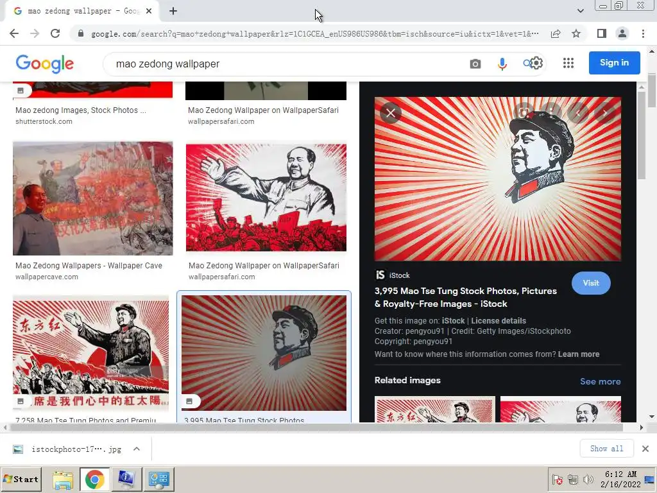Image resolution: width=657 pixels, height=493 pixels.
Task: Close the downloads bar
Action: pos(645,449)
